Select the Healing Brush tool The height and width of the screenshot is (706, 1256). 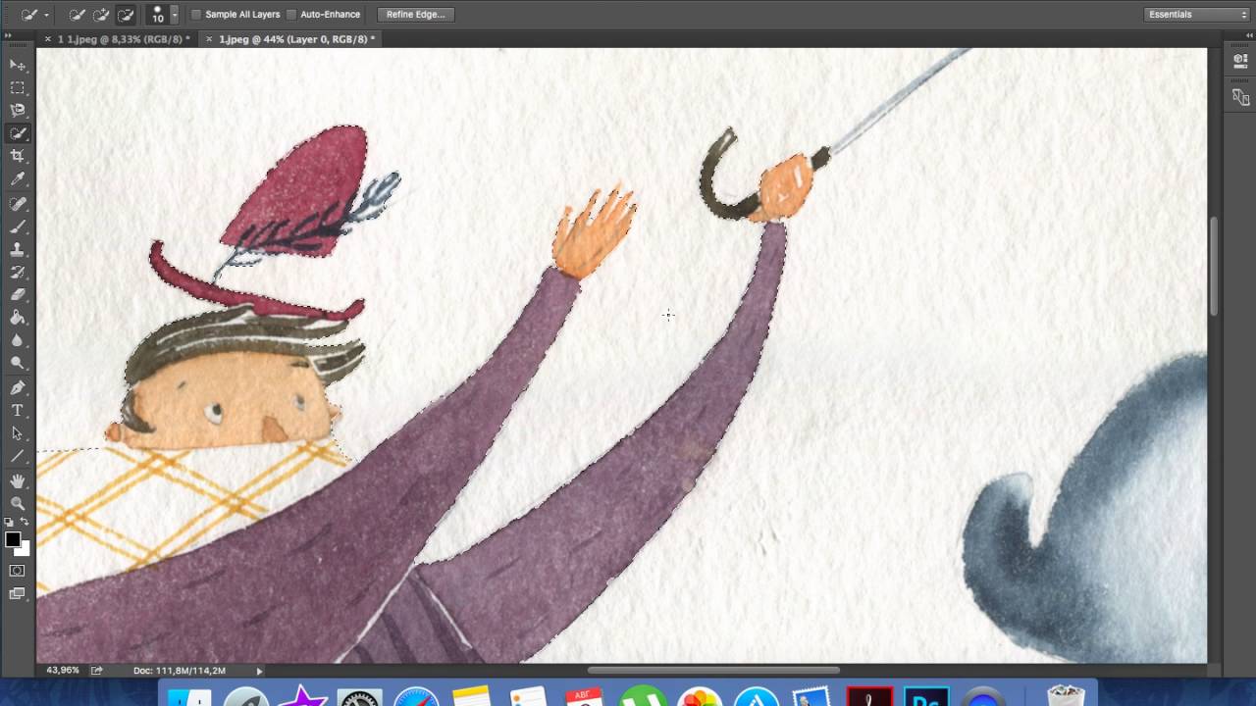pos(18,204)
